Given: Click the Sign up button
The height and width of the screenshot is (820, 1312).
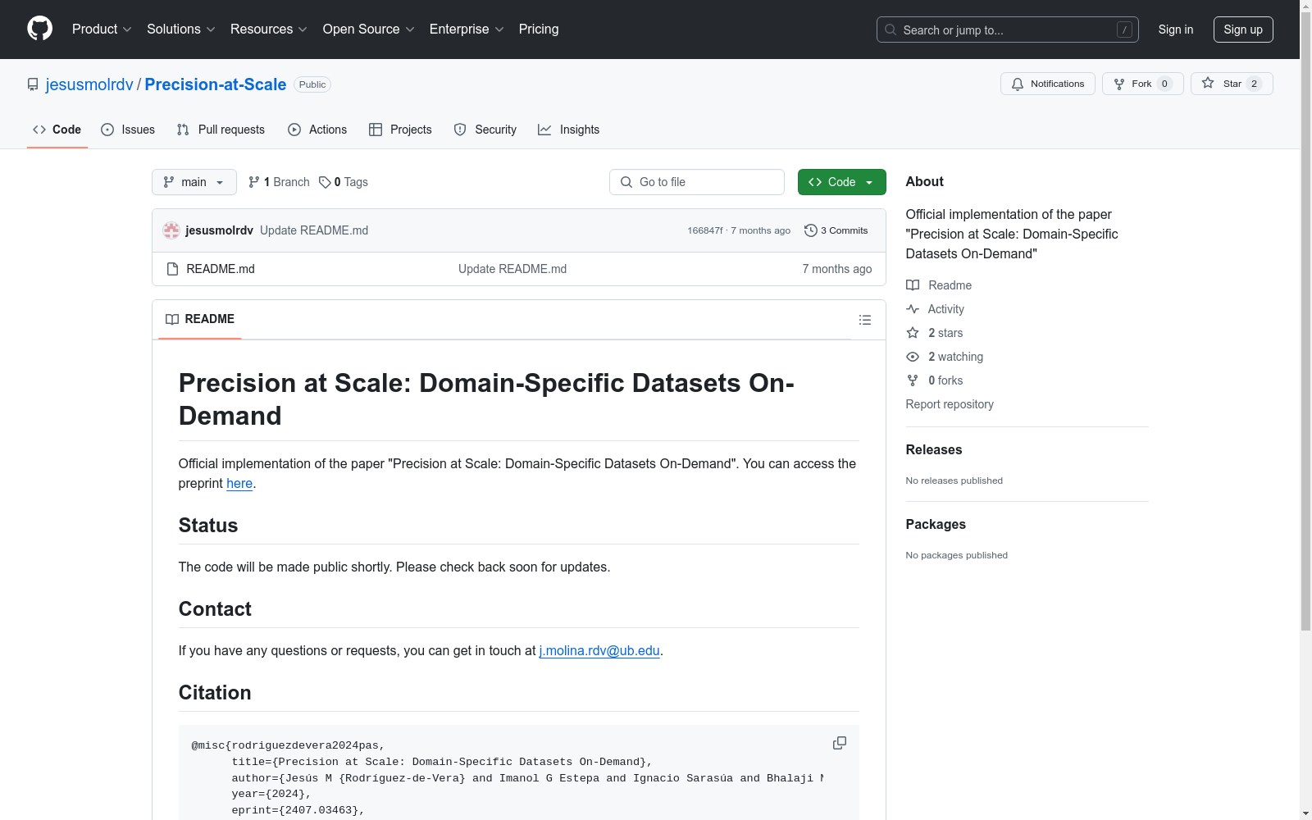Looking at the screenshot, I should [x=1243, y=30].
